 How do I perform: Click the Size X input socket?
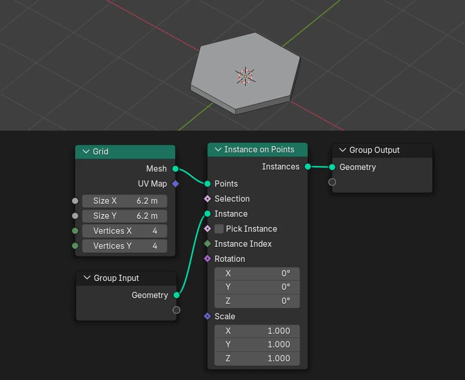pyautogui.click(x=75, y=201)
